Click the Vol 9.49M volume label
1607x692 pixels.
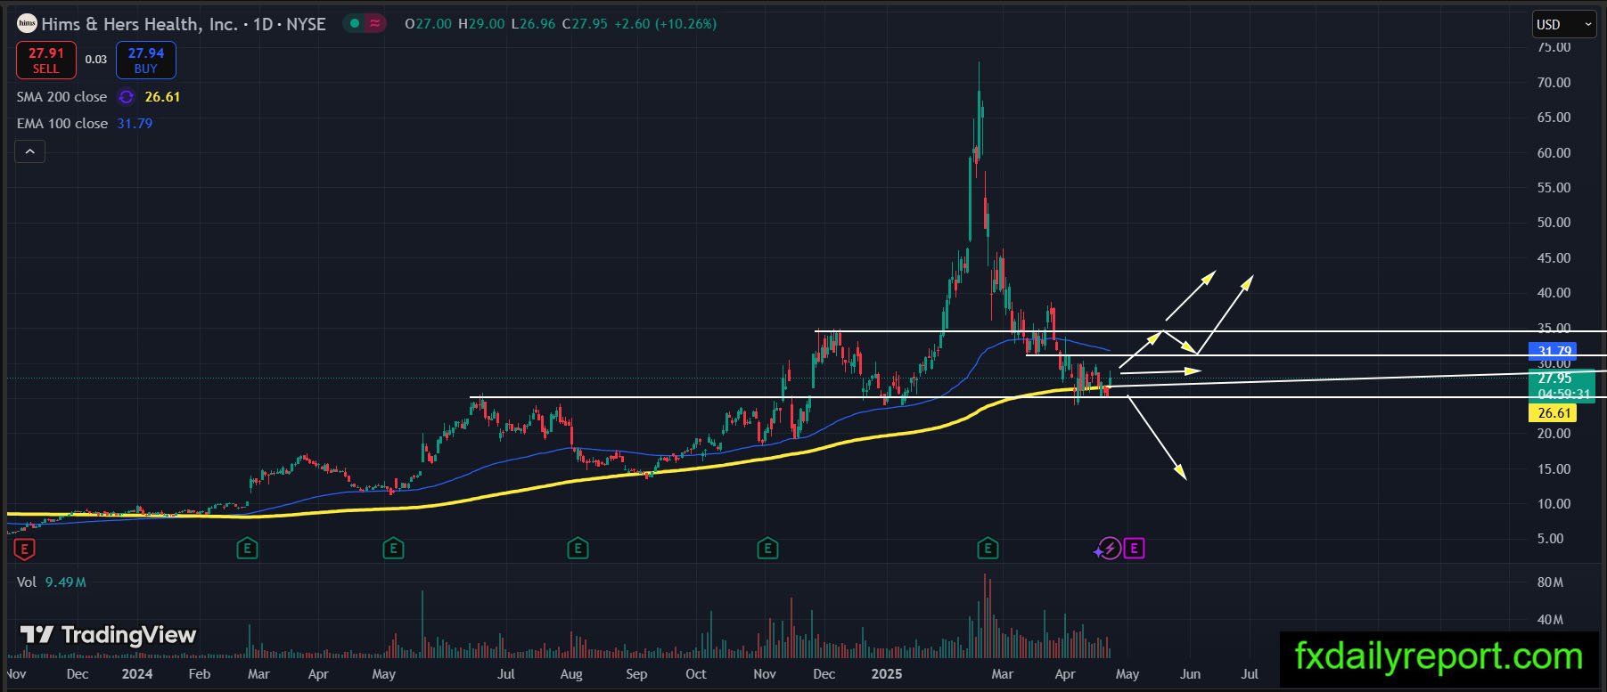pyautogui.click(x=52, y=582)
